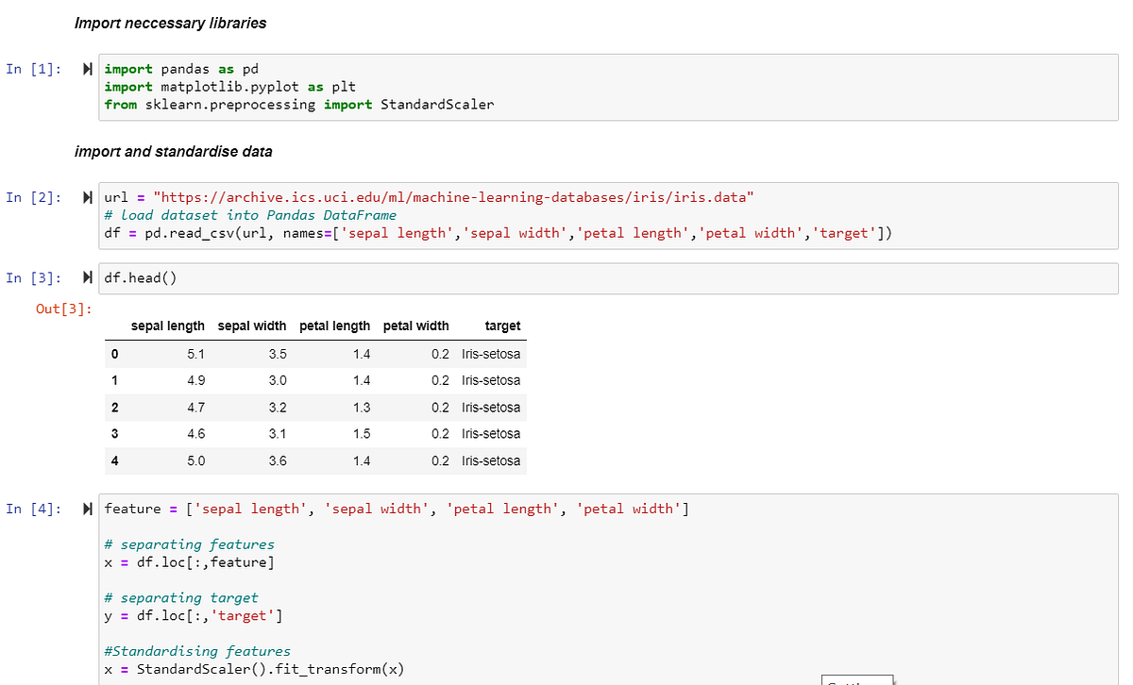The image size is (1133, 685).
Task: Click the sepal width value 3.0
Action: [x=278, y=380]
